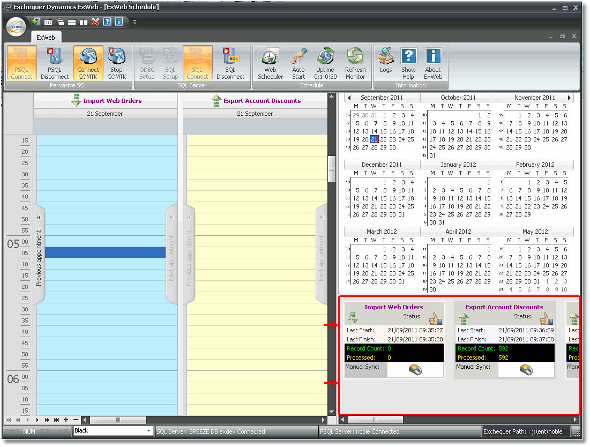This screenshot has width=590, height=447.
Task: Click the monitor panel horizontal scrollbar thumb
Action: (375, 419)
